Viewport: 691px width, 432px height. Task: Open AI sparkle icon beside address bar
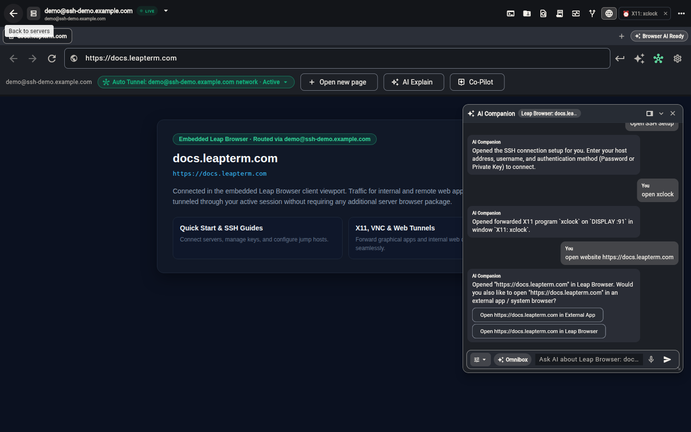coord(639,59)
